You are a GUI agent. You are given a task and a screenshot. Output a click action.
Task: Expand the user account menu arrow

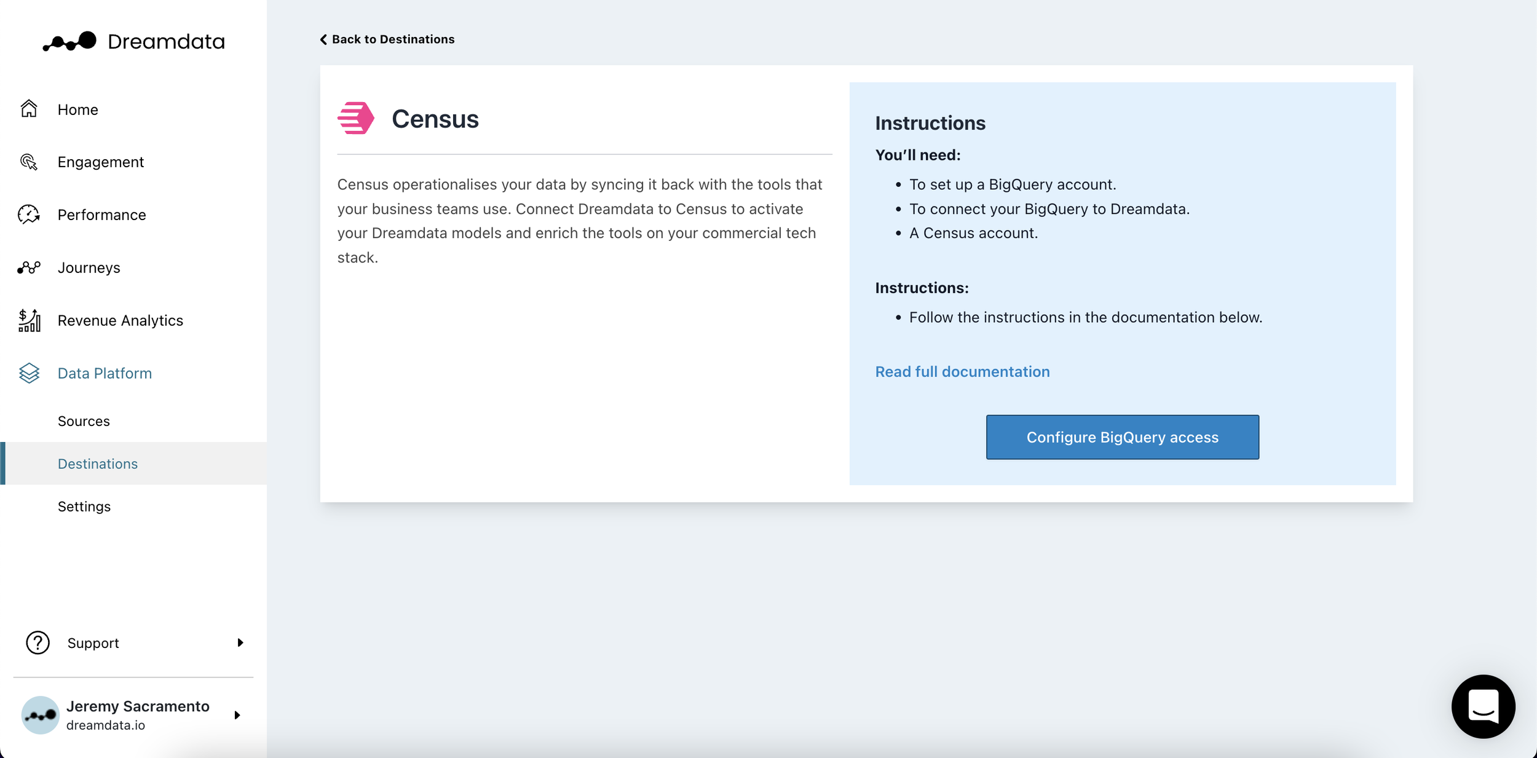(237, 715)
